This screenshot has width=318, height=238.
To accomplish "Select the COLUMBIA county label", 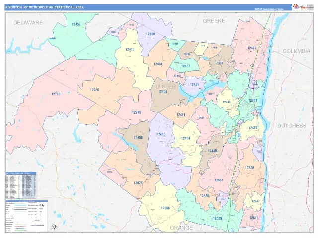I will (x=296, y=51).
